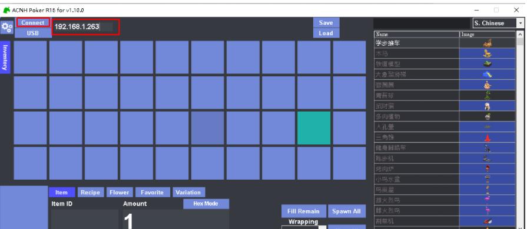Switch to the Recipe tab
This screenshot has height=229, width=527.
[91, 193]
